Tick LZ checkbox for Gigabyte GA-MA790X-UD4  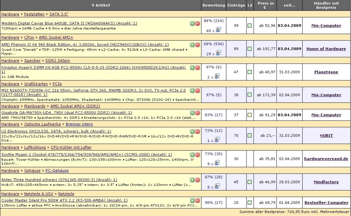pos(249,115)
